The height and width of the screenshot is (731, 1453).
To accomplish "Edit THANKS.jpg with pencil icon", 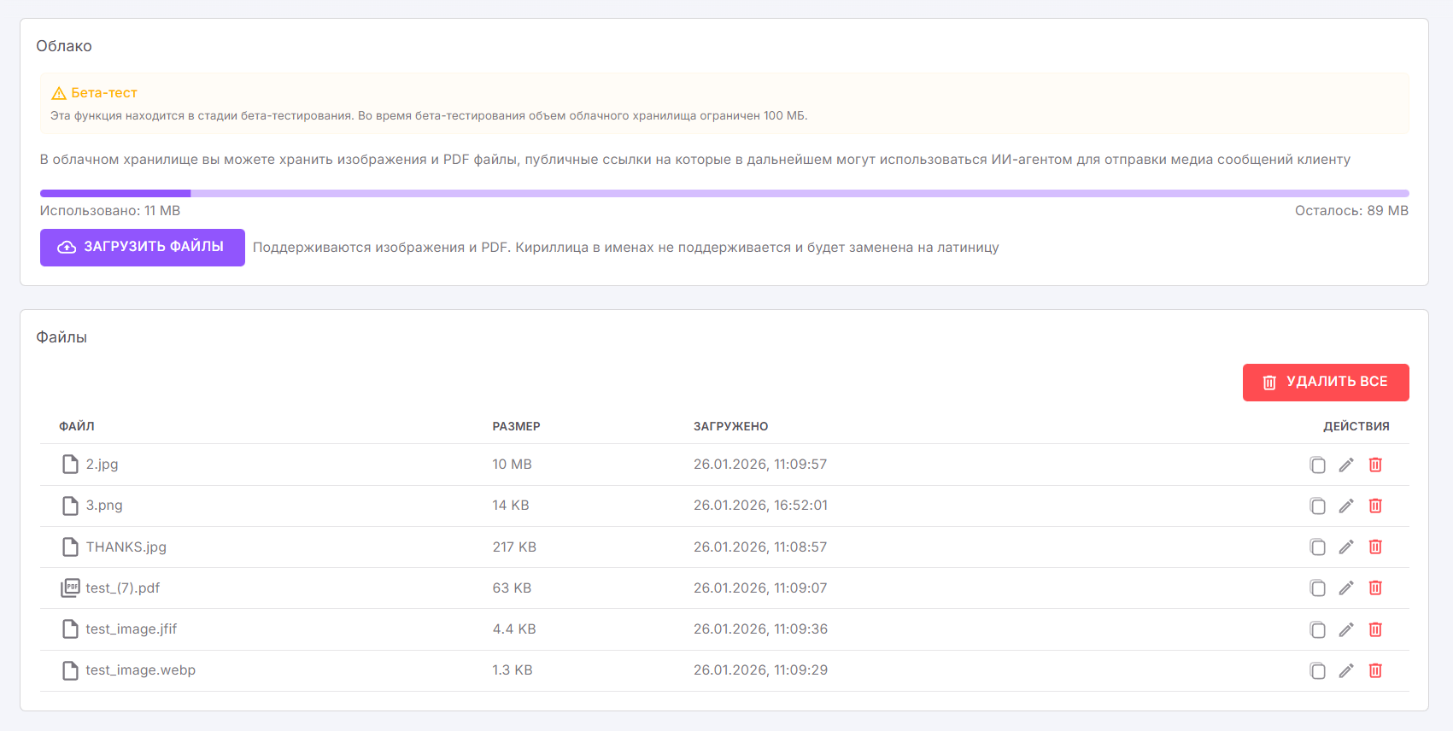I will pyautogui.click(x=1346, y=547).
